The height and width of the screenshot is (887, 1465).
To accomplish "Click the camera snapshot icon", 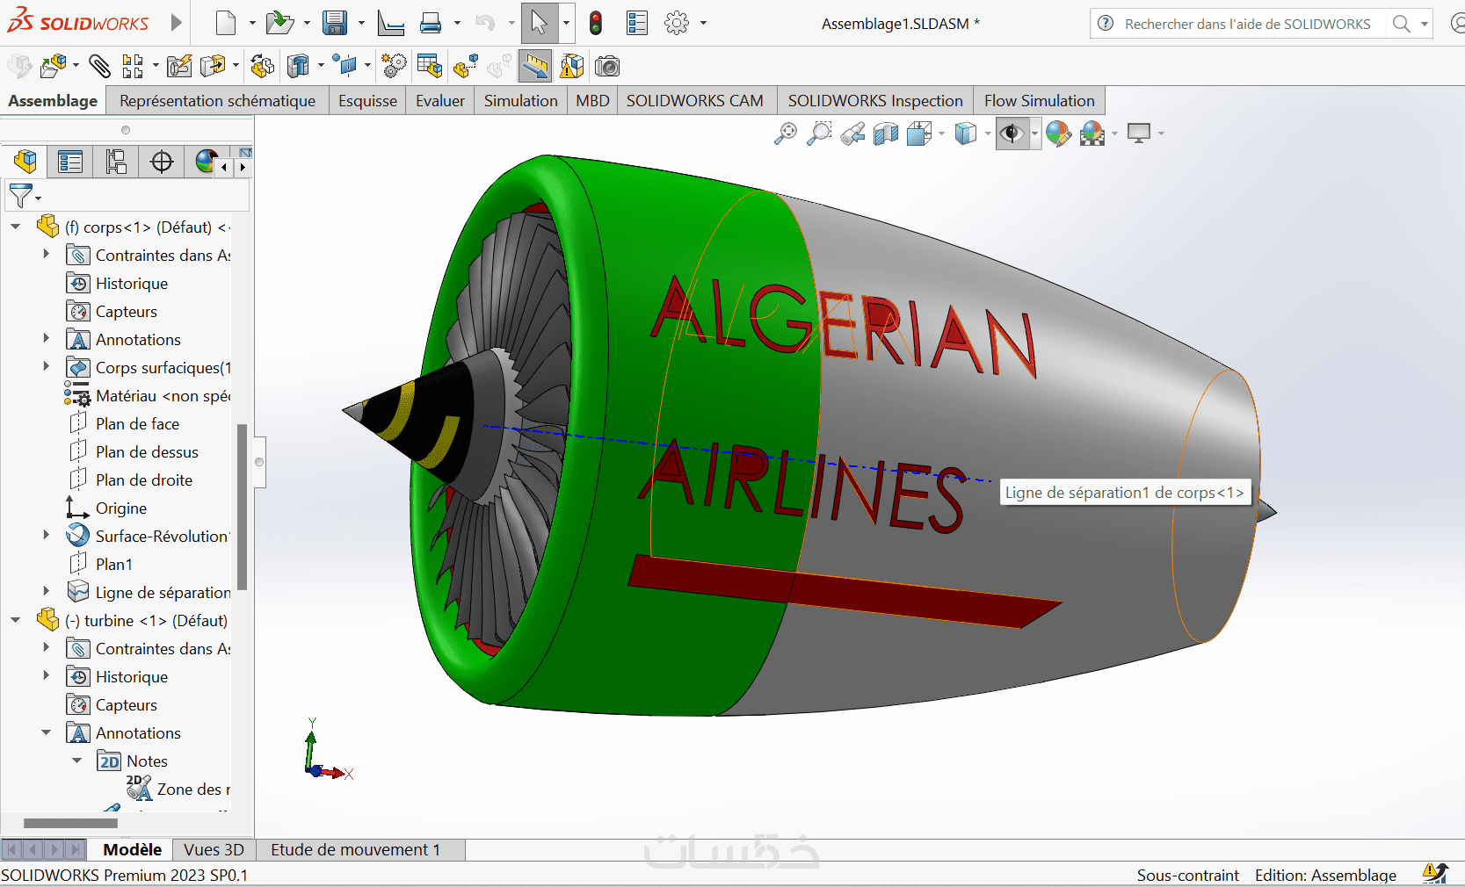I will 607,66.
